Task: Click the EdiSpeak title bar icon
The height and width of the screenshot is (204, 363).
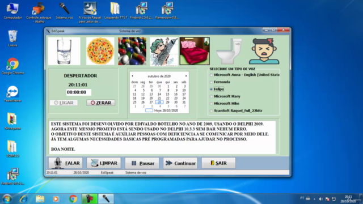Action: [48, 31]
